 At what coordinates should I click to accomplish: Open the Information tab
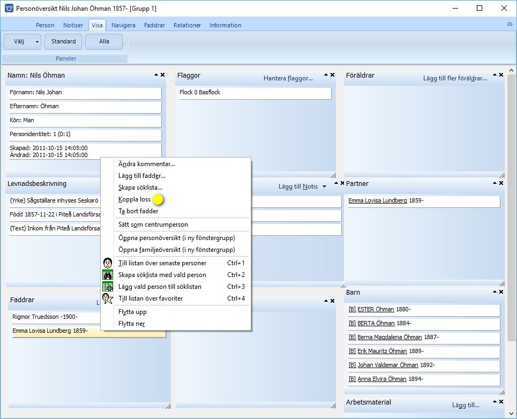pyautogui.click(x=225, y=25)
